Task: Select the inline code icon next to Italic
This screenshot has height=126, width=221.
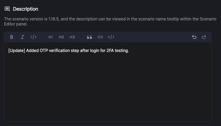Action: click(x=33, y=37)
